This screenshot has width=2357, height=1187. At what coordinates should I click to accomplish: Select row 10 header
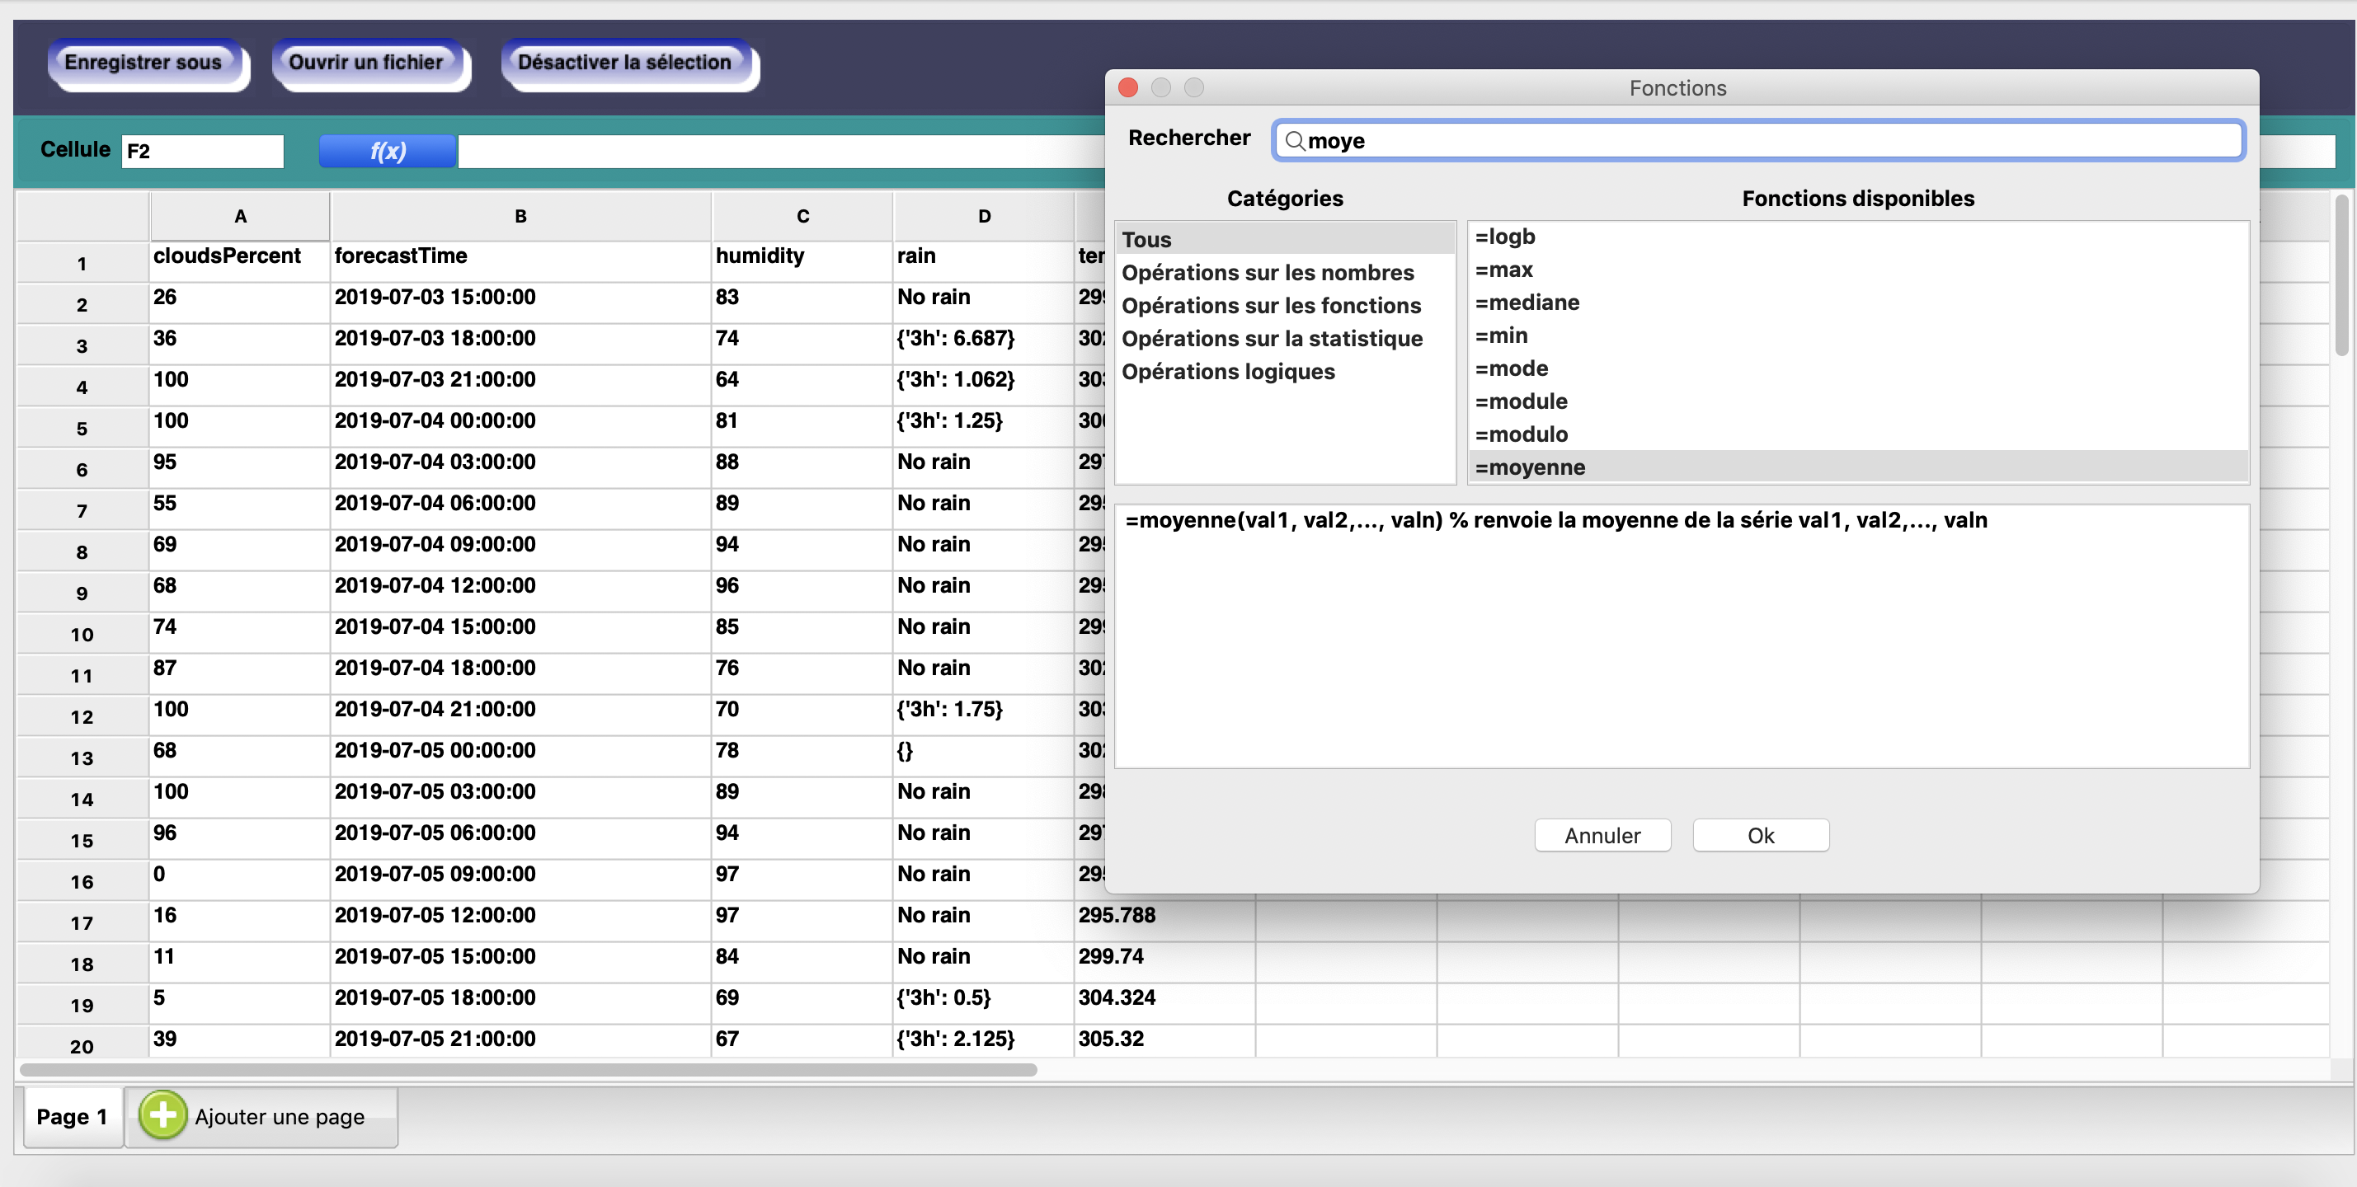click(x=82, y=634)
